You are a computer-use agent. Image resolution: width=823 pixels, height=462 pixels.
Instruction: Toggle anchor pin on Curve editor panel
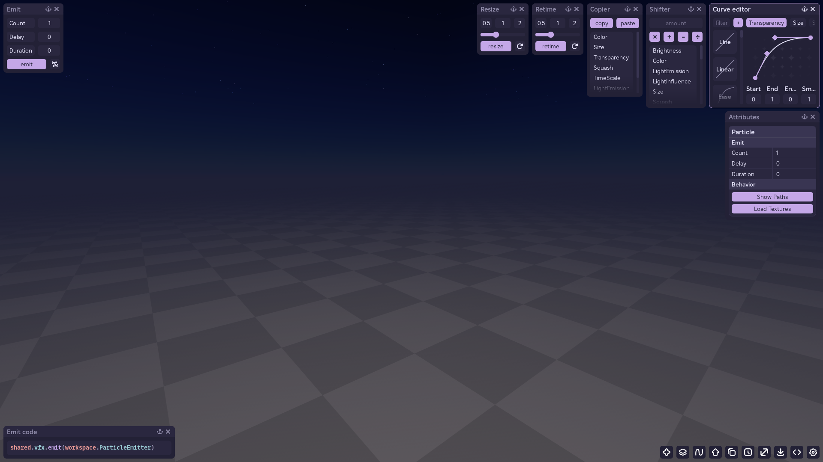(x=804, y=9)
